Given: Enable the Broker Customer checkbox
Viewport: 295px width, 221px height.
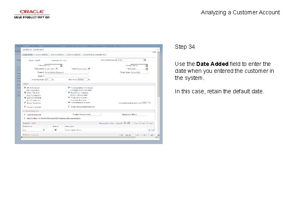Looking at the screenshot, I should (x=25, y=103).
